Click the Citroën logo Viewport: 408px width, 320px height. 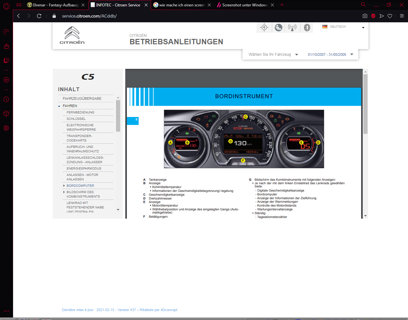coord(72,35)
